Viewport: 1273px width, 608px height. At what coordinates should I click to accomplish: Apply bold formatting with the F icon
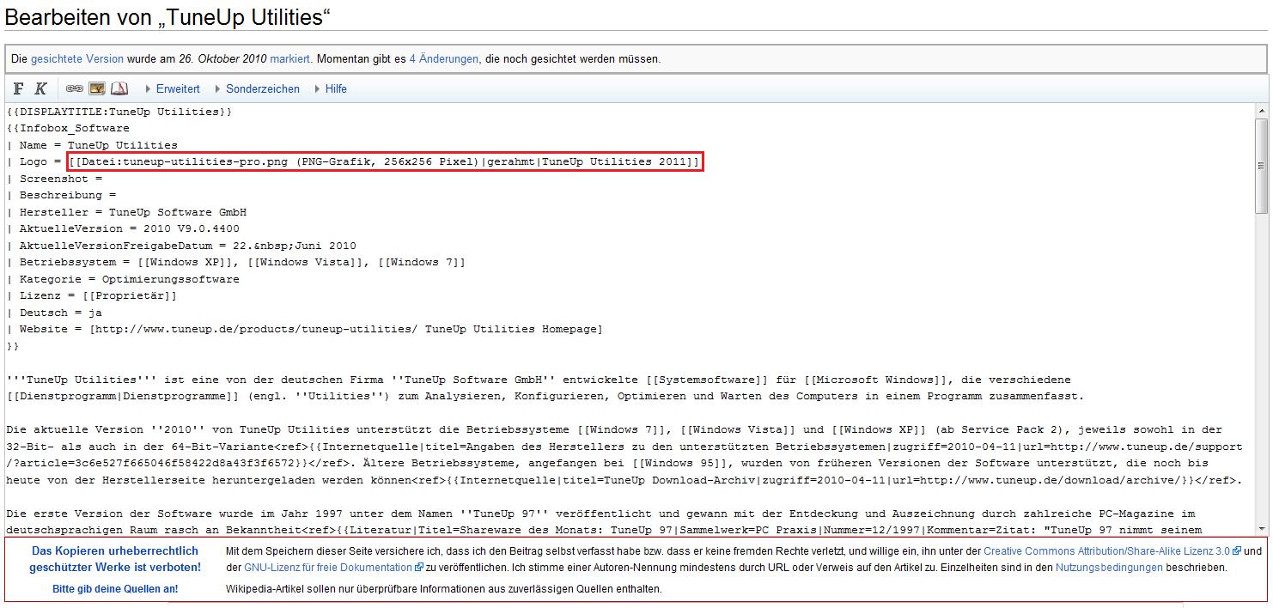(19, 88)
